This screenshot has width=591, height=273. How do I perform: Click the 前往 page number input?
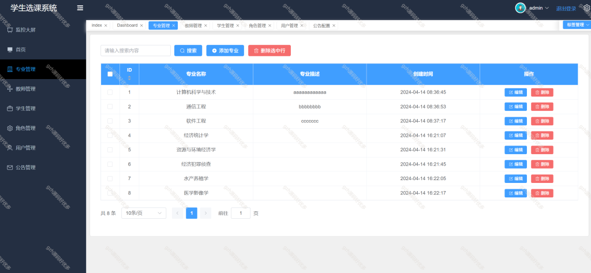(x=241, y=213)
